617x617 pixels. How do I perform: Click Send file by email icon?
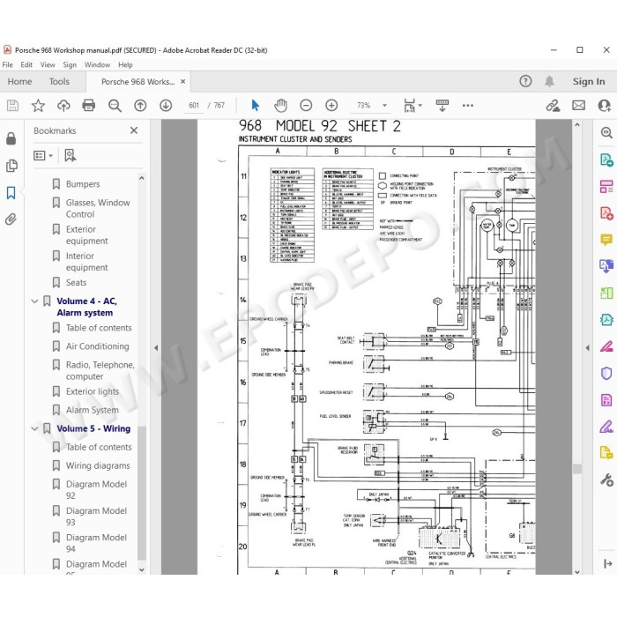click(x=578, y=106)
